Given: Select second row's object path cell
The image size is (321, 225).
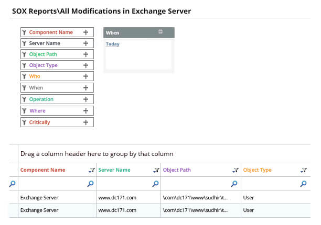Looking at the screenshot, I should pyautogui.click(x=201, y=210).
